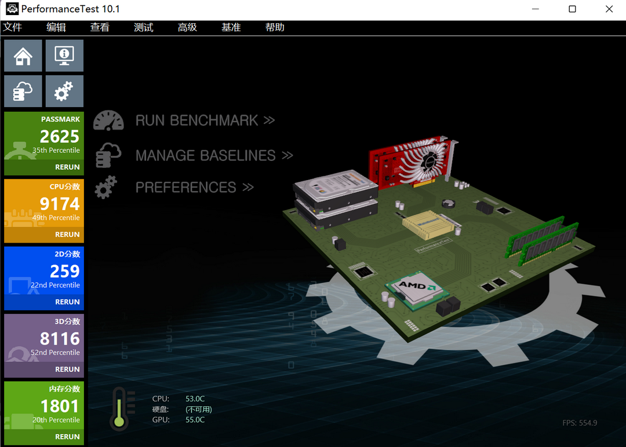Open the 高级 menu
Screen dimensions: 626x447
point(187,27)
